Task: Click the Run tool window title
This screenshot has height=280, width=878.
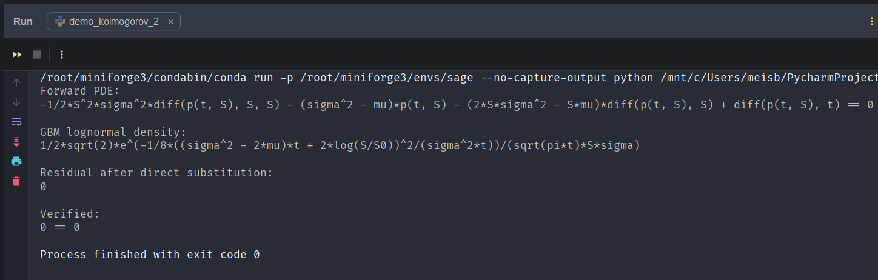Action: pyautogui.click(x=23, y=22)
